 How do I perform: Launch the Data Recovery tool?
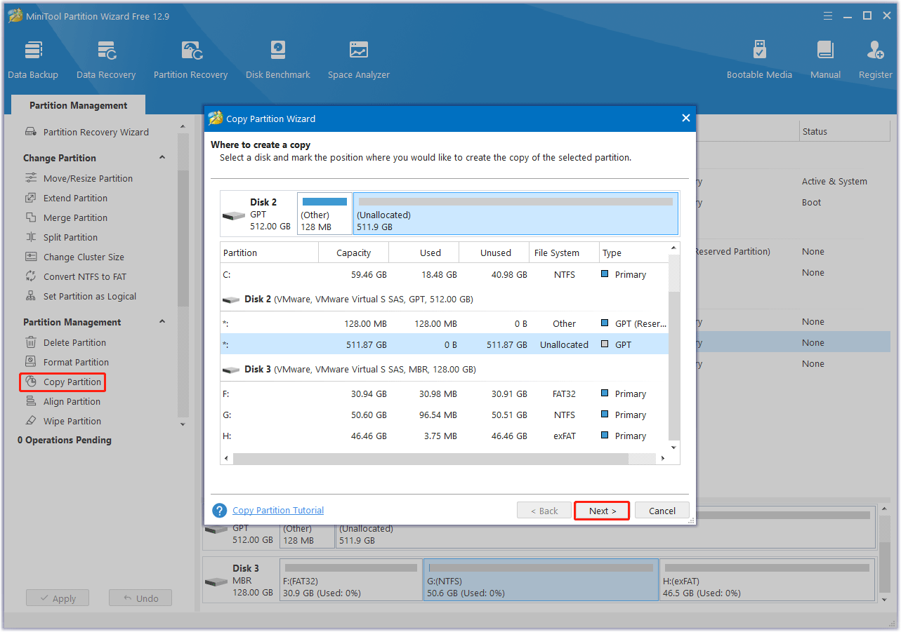[106, 60]
